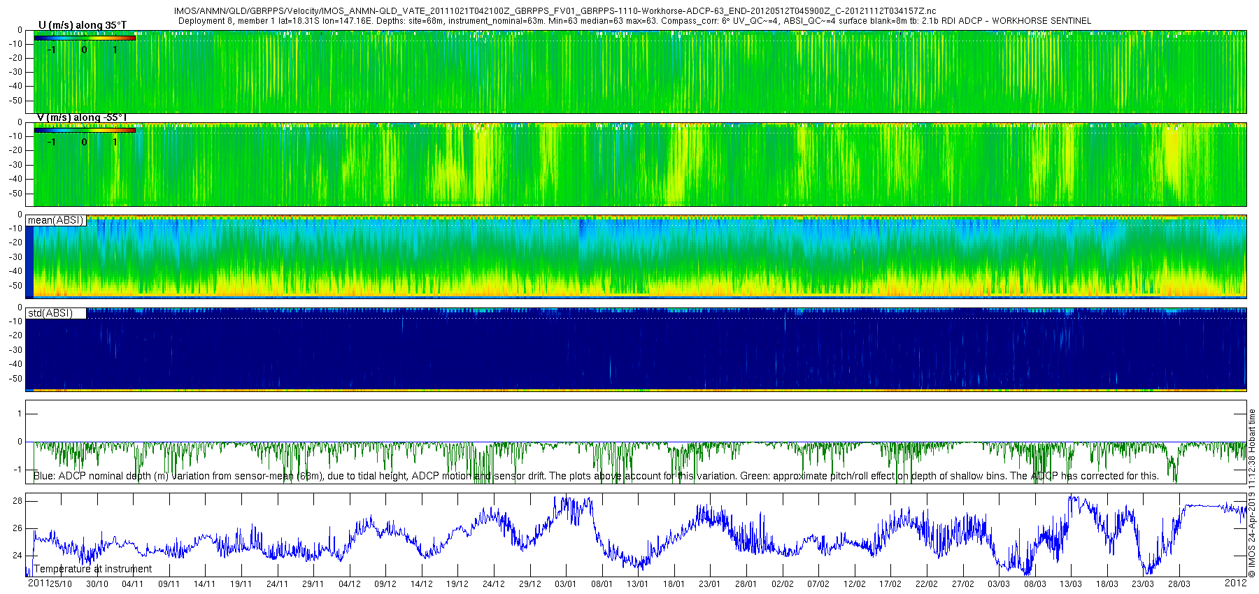The width and height of the screenshot is (1259, 594).
Task: Click the V velocity colorbar
Action: [x=85, y=130]
